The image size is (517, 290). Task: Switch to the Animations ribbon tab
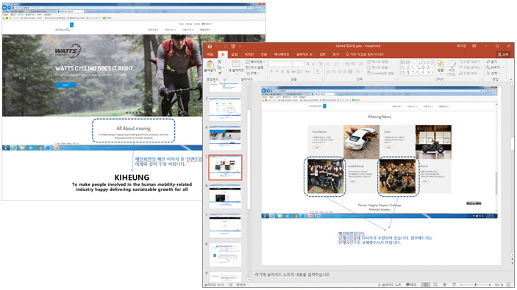282,54
